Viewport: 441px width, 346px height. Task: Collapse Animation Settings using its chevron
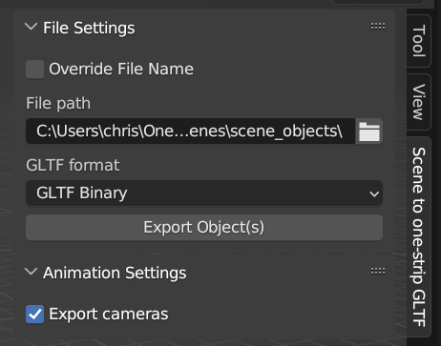[31, 272]
